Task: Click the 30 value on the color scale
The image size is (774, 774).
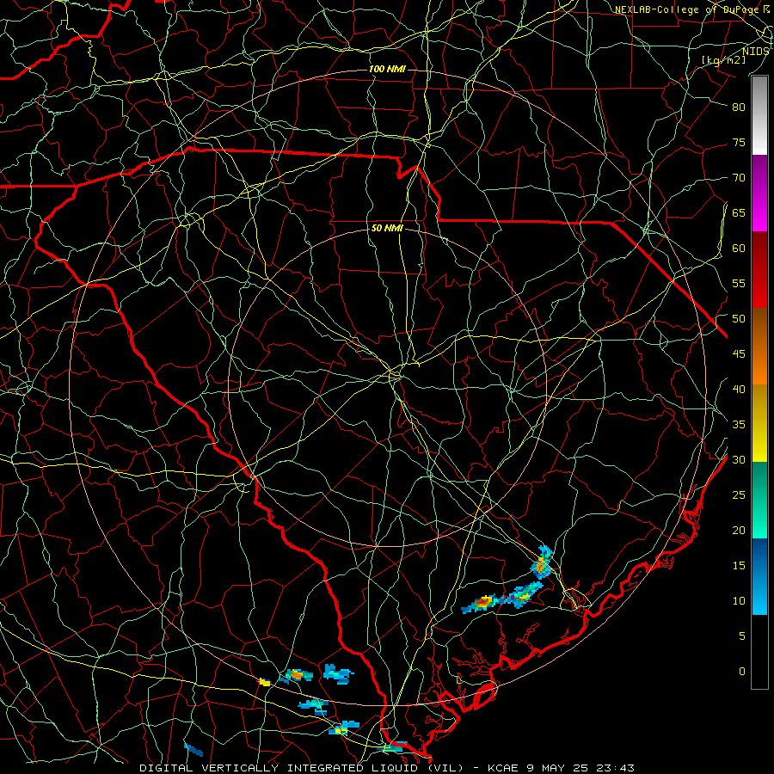Action: [x=739, y=460]
